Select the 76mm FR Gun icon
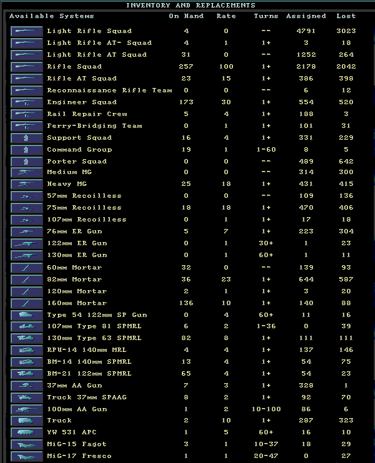 tap(27, 232)
